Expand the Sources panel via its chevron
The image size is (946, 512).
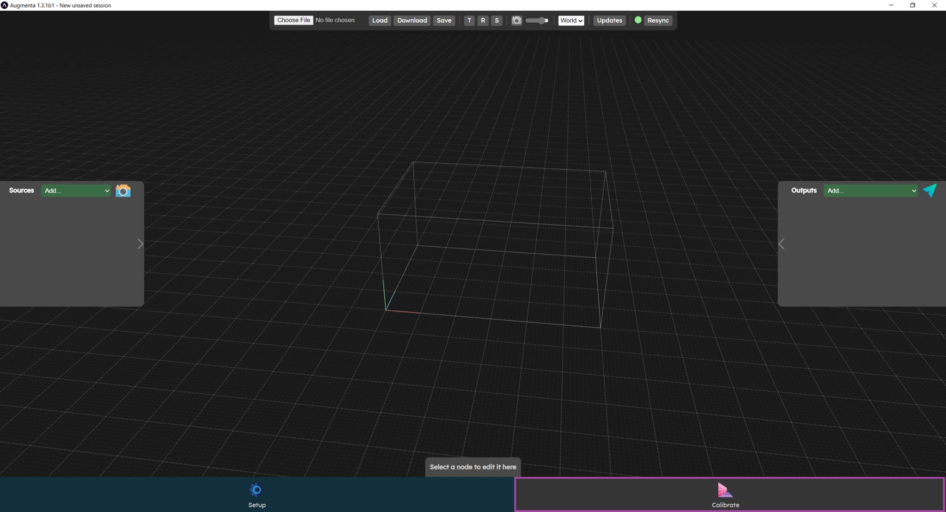coord(139,244)
